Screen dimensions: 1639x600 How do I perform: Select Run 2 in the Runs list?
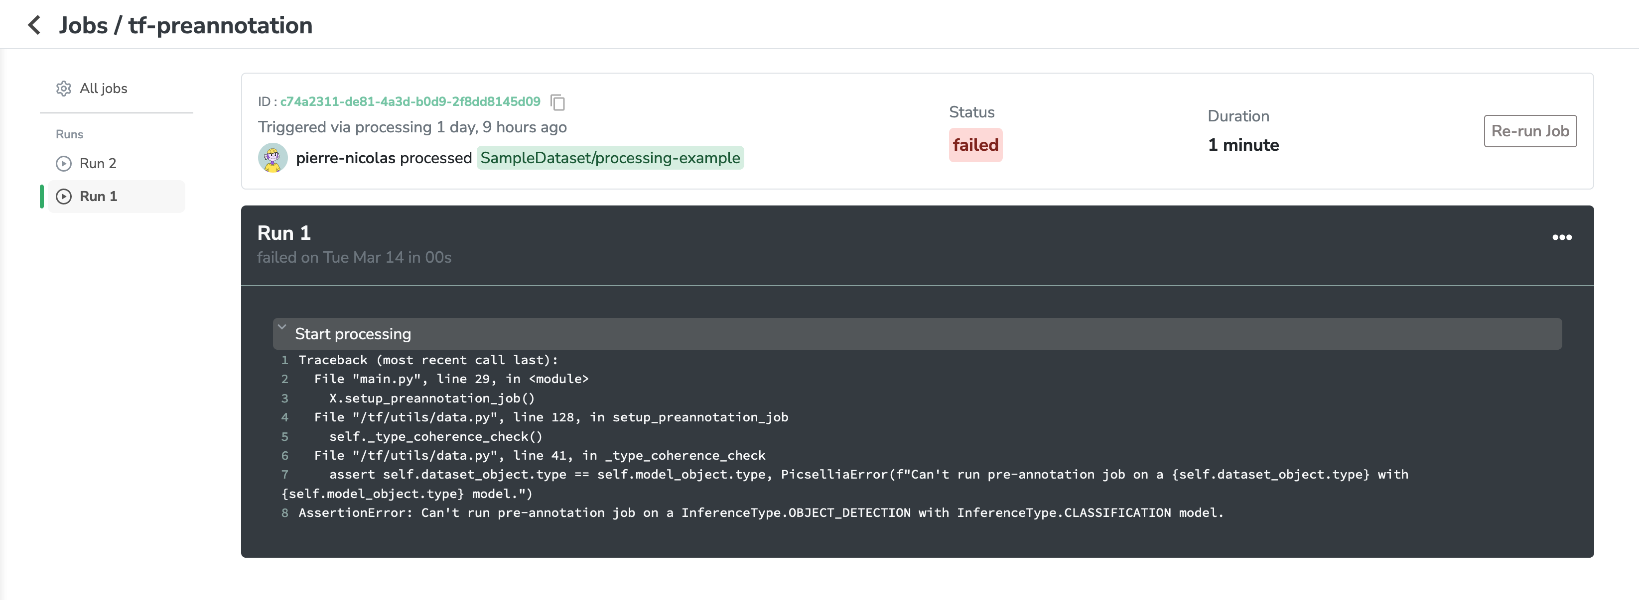coord(98,163)
